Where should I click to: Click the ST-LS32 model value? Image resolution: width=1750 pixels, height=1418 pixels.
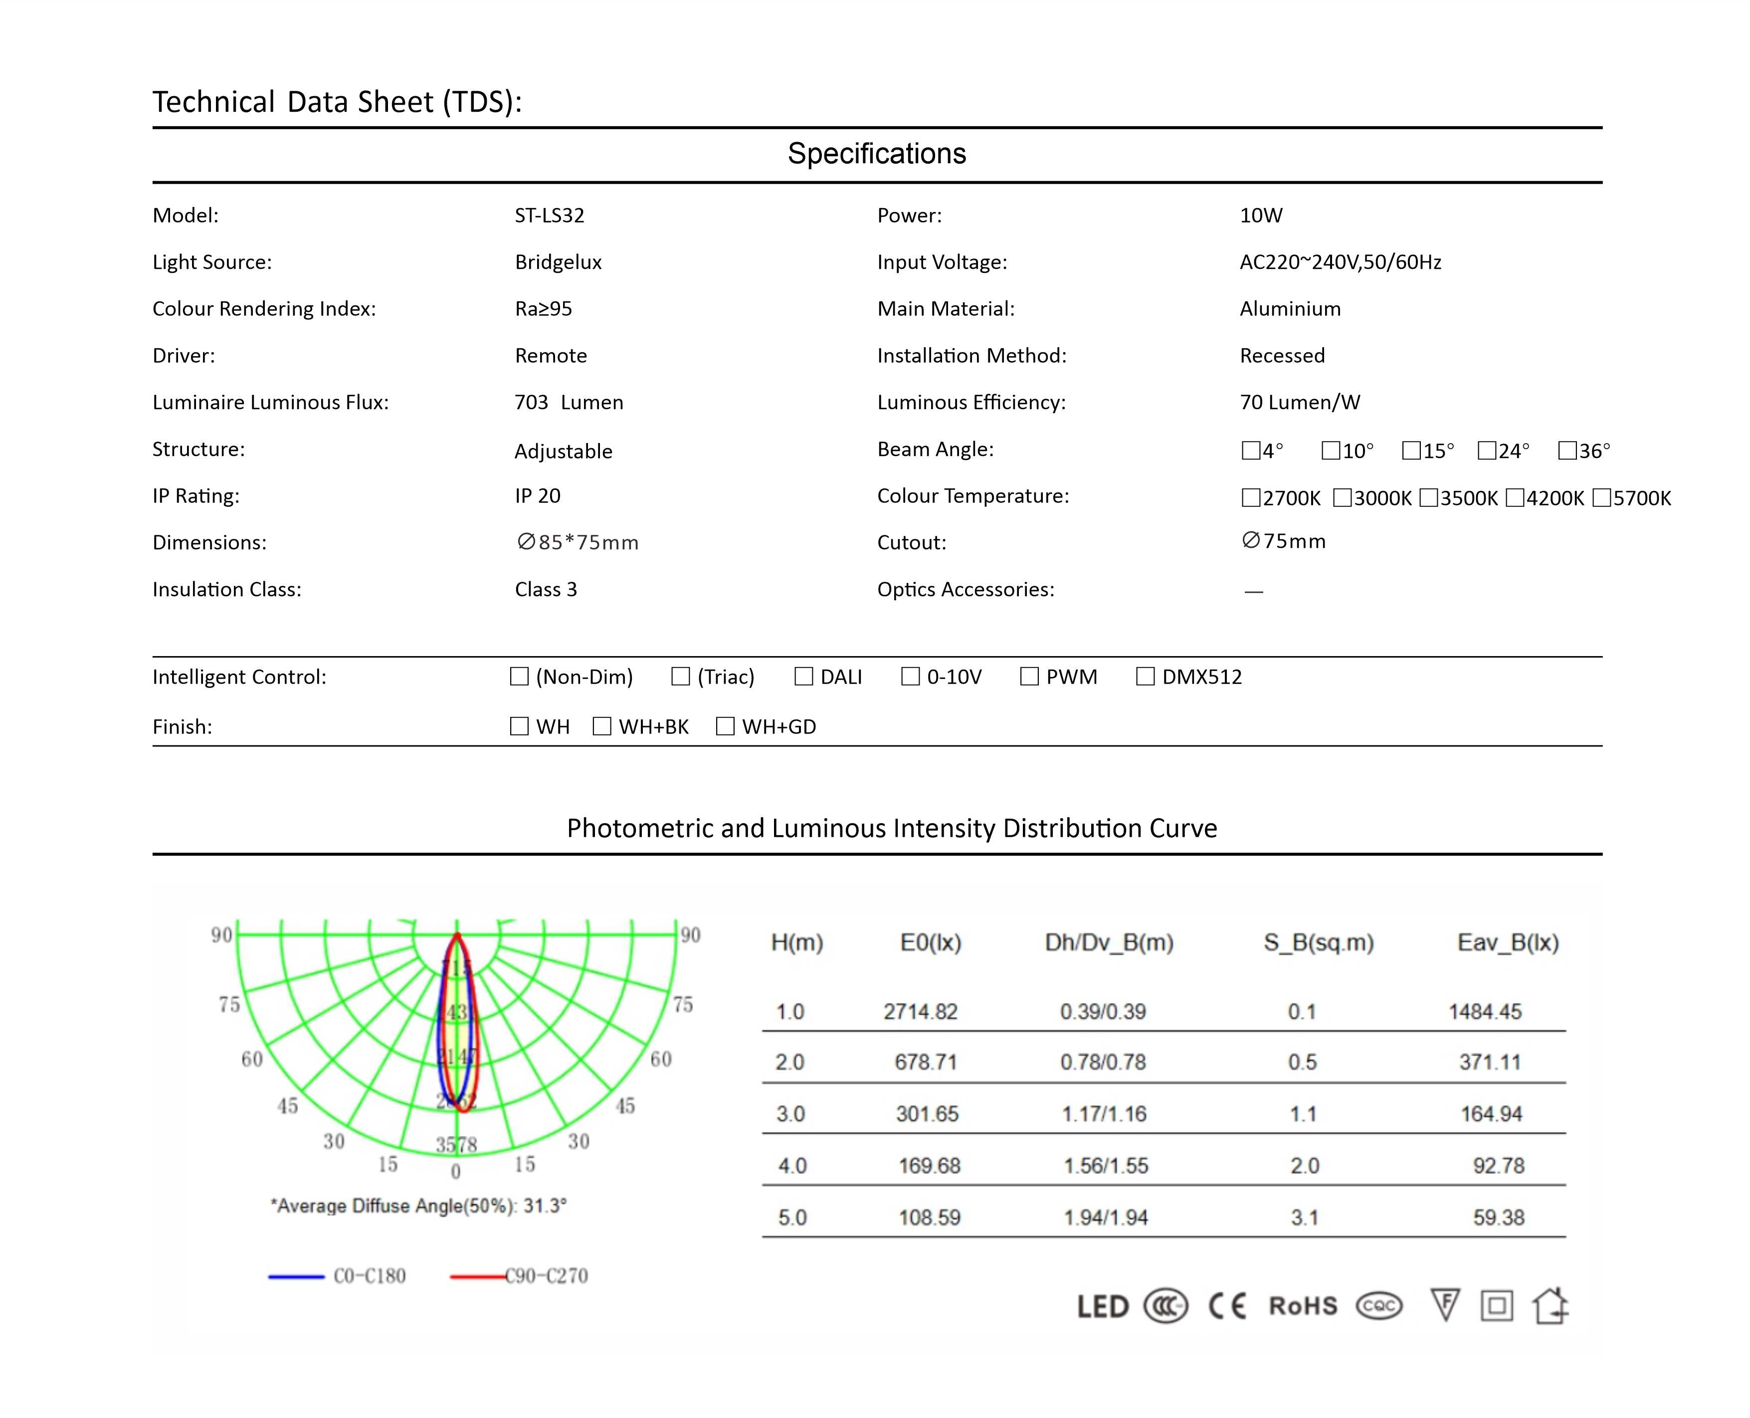coord(549,216)
